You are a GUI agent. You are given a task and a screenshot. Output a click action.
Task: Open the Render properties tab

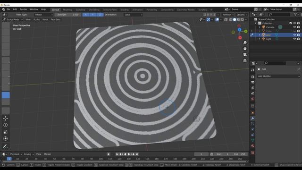[x=253, y=77]
